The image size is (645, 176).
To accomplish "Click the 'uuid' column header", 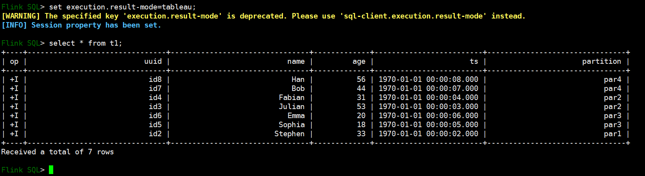I will [153, 61].
